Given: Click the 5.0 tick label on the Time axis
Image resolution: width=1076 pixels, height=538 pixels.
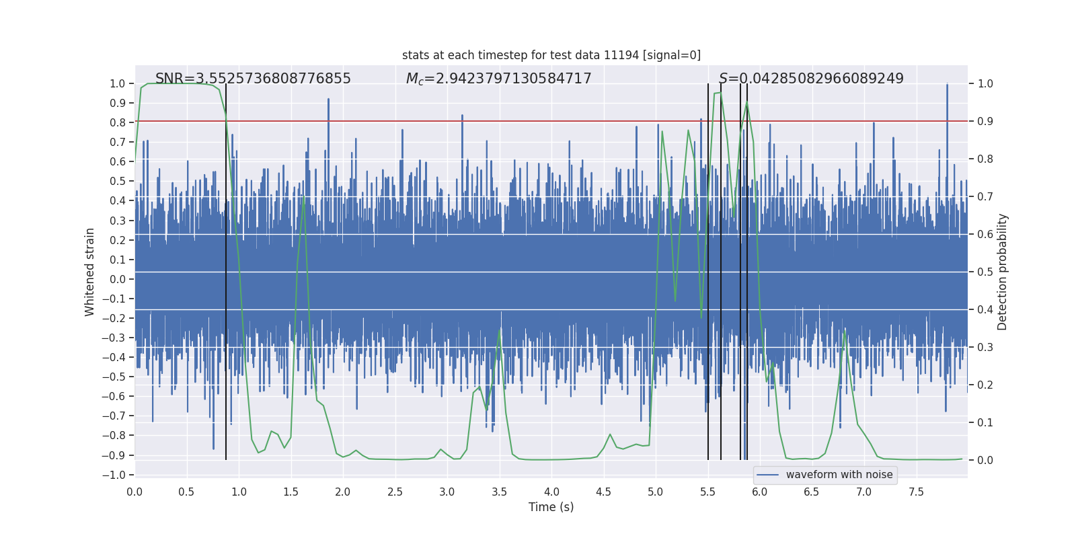Looking at the screenshot, I should [x=656, y=492].
